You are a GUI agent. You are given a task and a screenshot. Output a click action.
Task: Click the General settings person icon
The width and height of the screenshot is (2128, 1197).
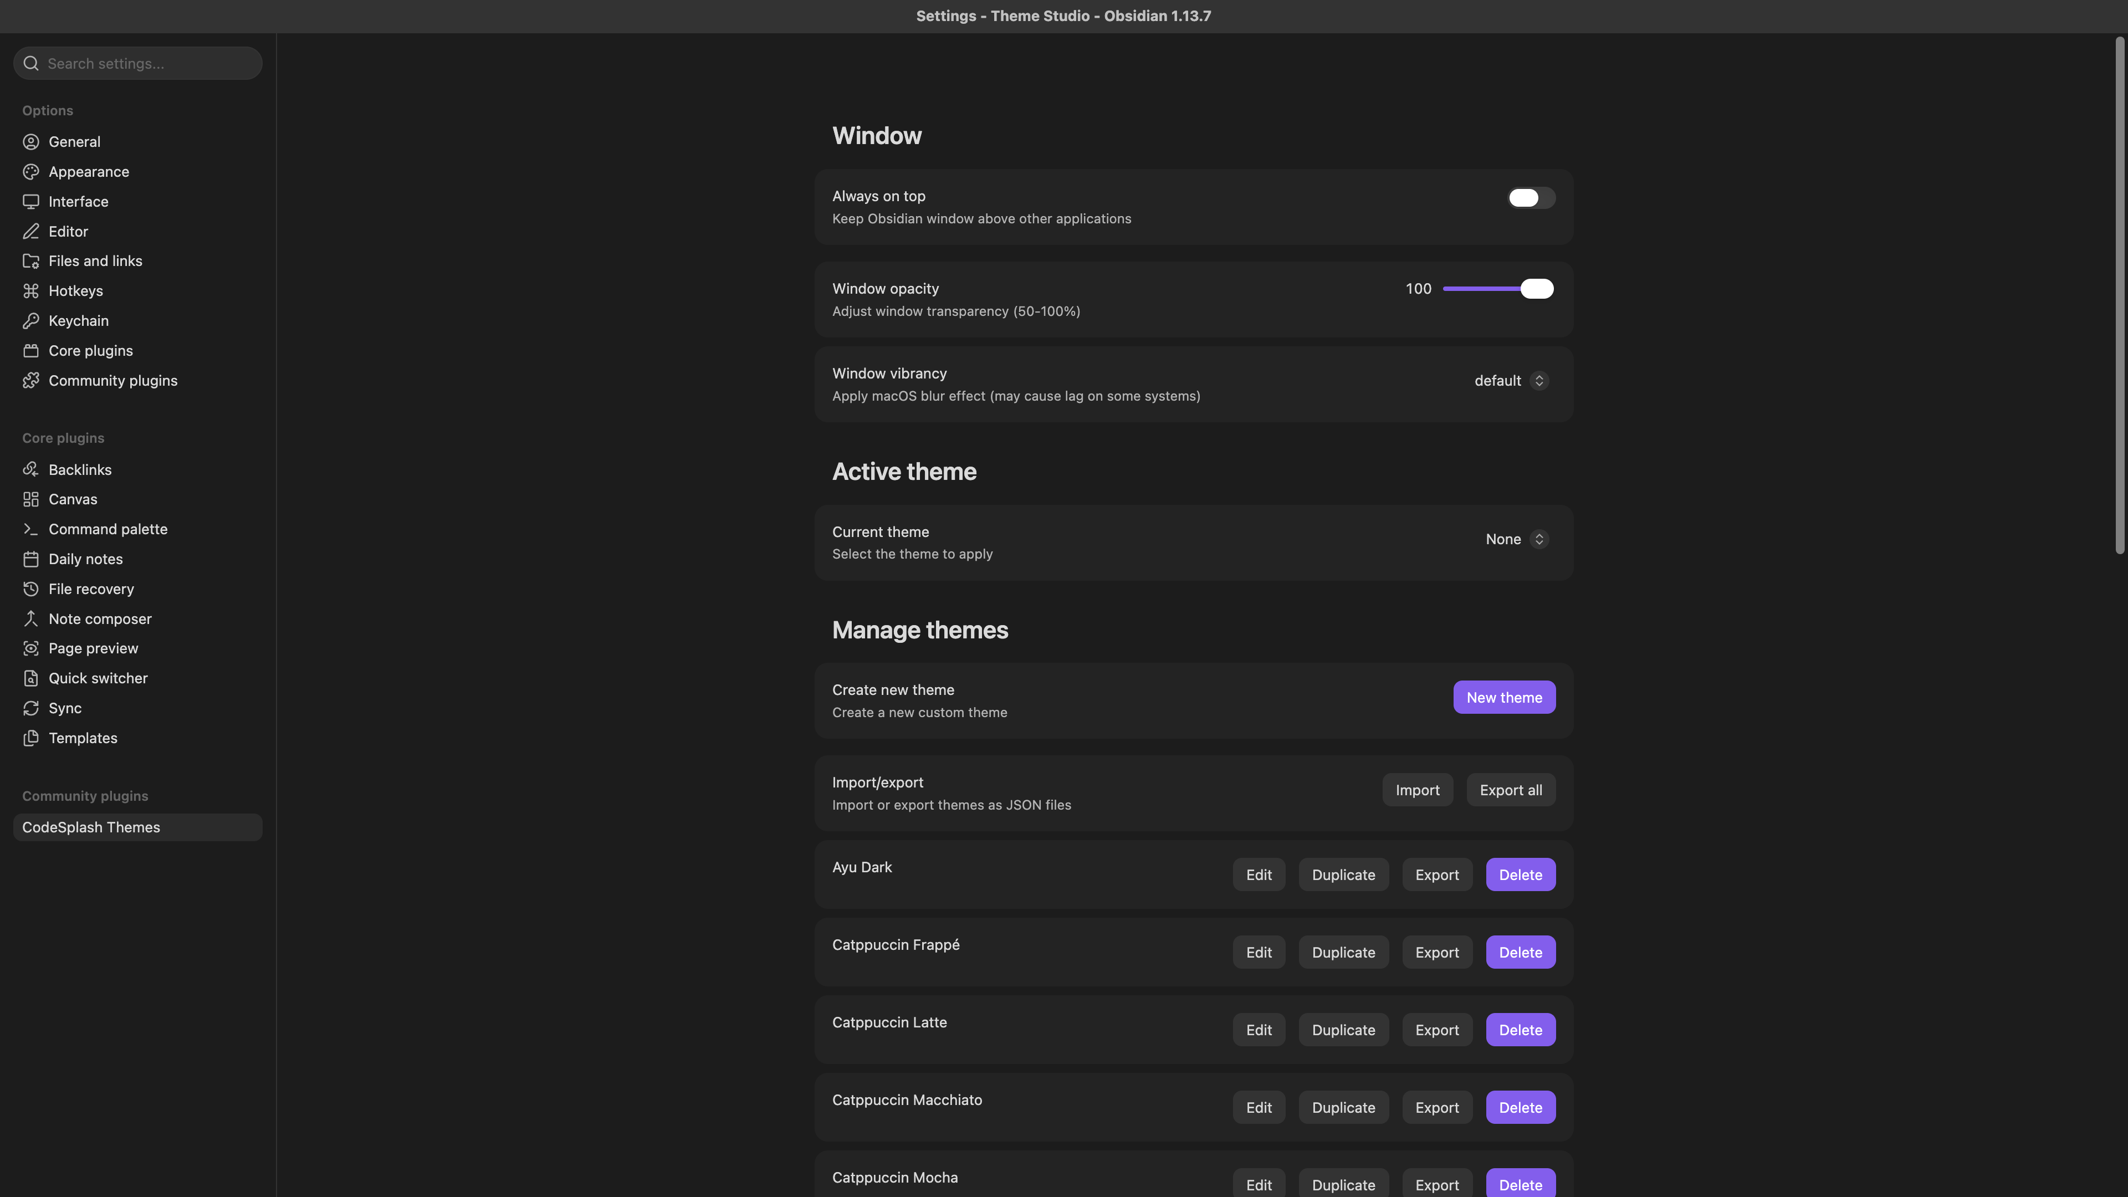[x=30, y=142]
